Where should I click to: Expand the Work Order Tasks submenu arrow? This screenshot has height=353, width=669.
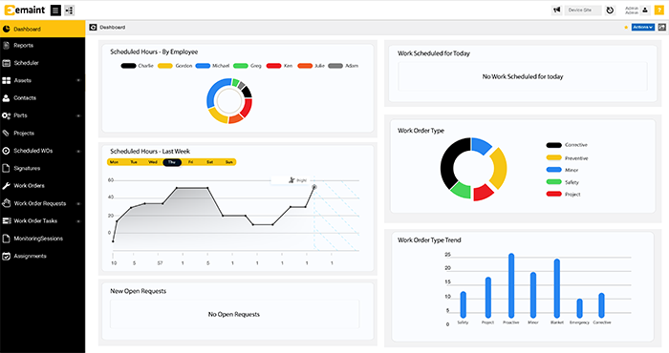click(78, 221)
